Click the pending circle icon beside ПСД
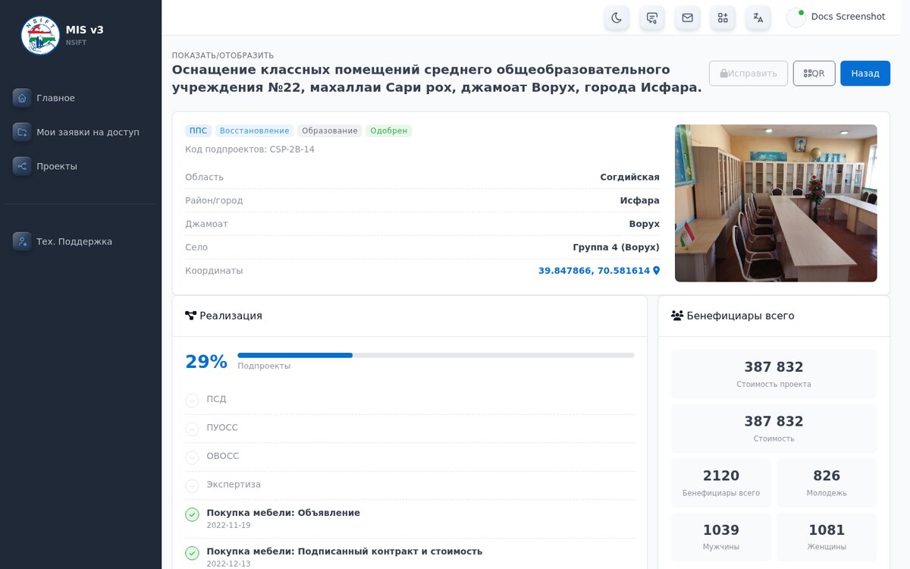The height and width of the screenshot is (569, 910). [192, 401]
